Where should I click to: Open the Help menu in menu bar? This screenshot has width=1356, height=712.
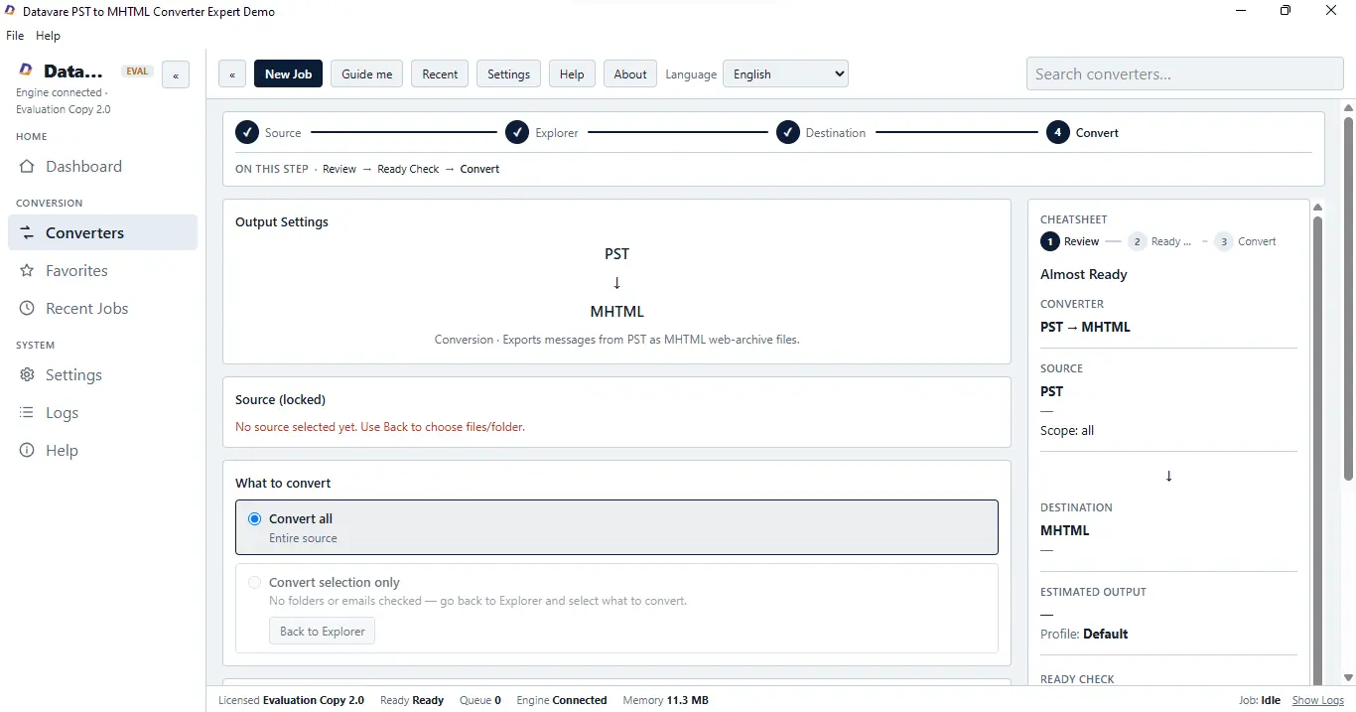click(48, 35)
